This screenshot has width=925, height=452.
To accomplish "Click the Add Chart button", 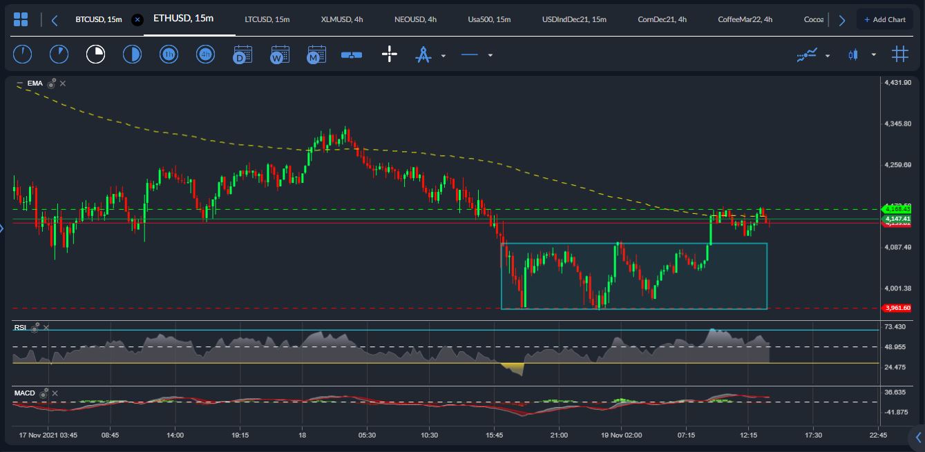I will point(885,19).
